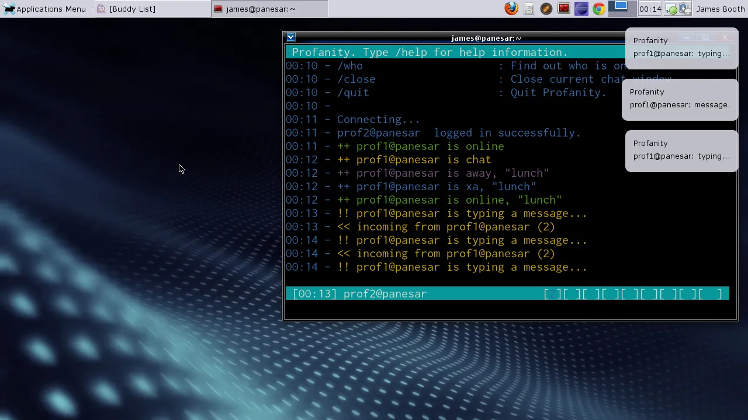
Task: Click the highlighted workspace in workspace switcher
Action: pyautogui.click(x=621, y=7)
